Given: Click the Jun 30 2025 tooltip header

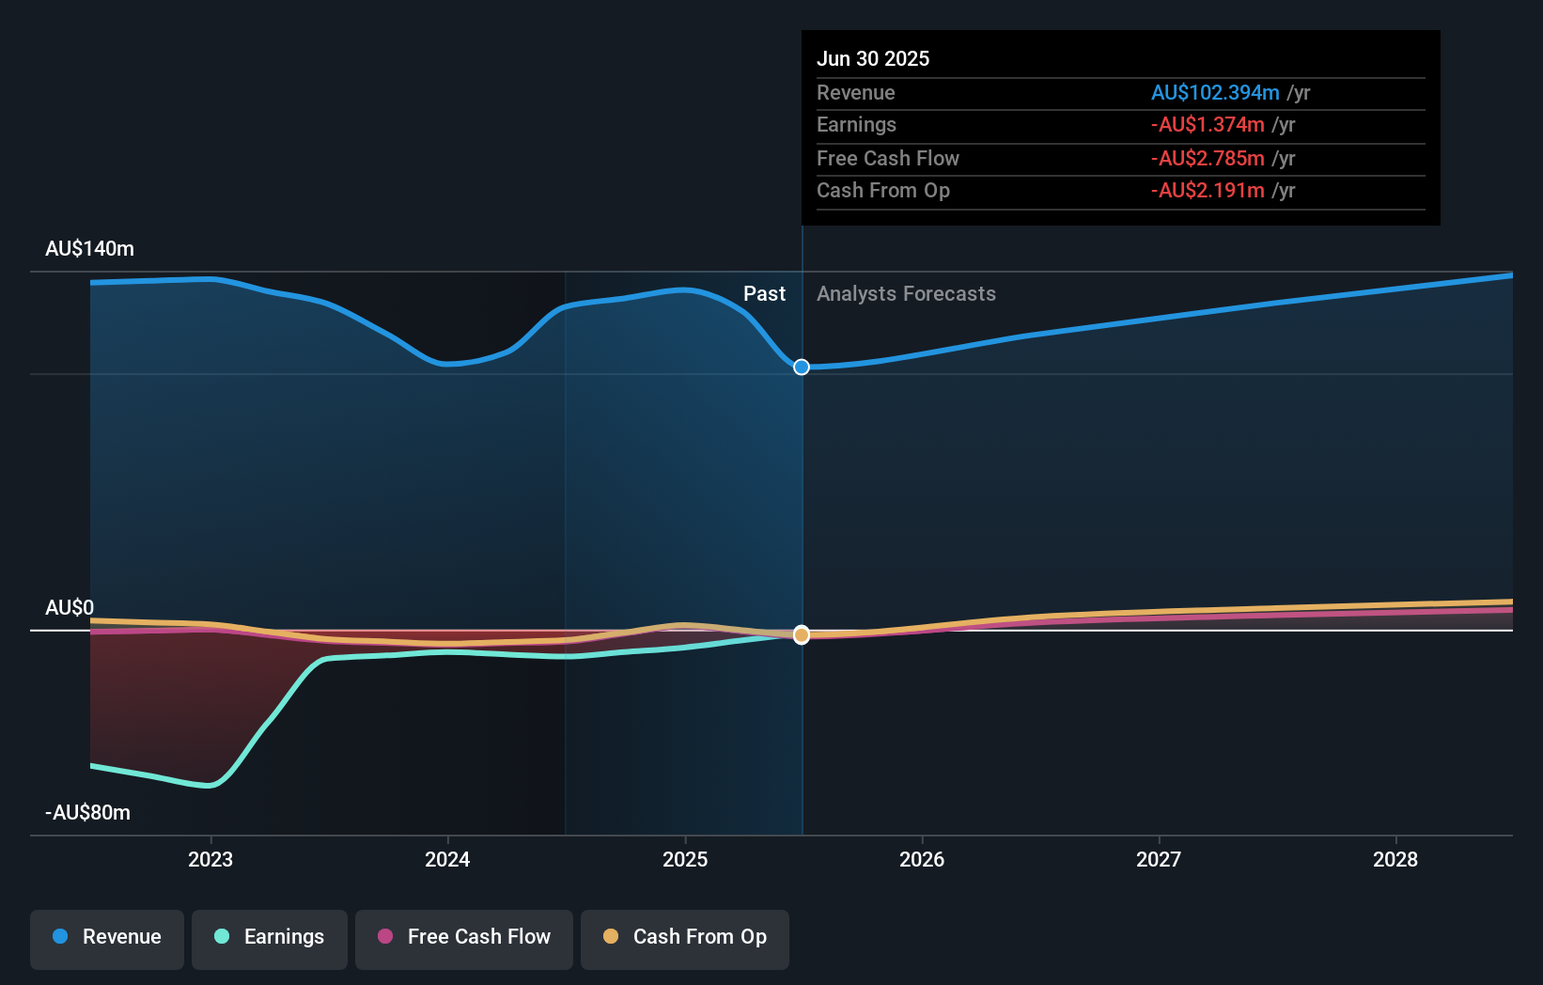Looking at the screenshot, I should point(873,59).
